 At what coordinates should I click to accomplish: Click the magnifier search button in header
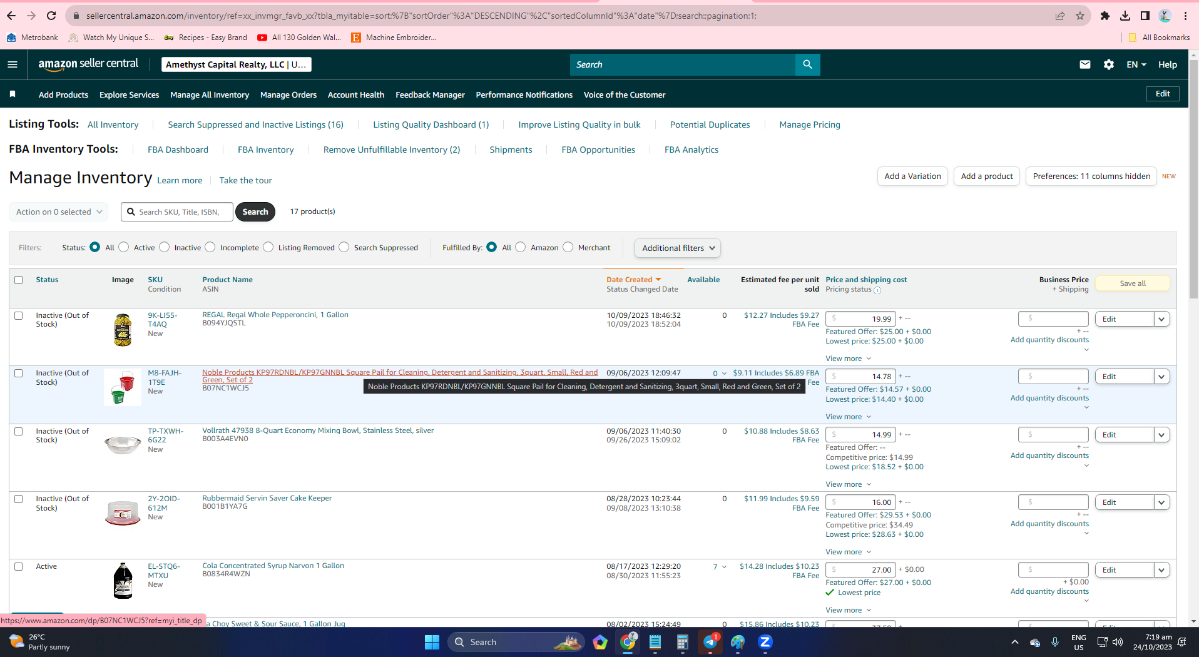pyautogui.click(x=807, y=64)
